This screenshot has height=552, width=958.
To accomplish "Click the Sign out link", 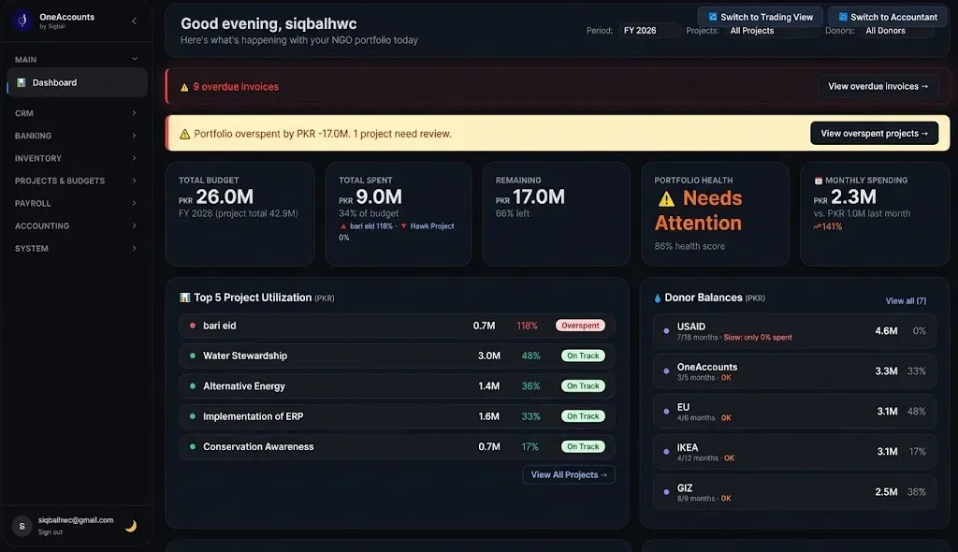I will tap(51, 531).
